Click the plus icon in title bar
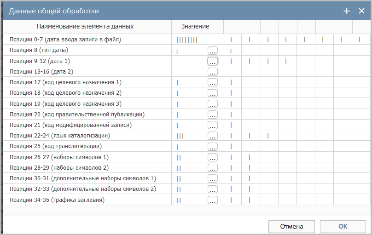 (x=347, y=11)
